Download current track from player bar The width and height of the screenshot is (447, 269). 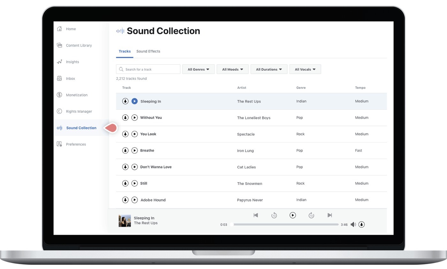(361, 225)
